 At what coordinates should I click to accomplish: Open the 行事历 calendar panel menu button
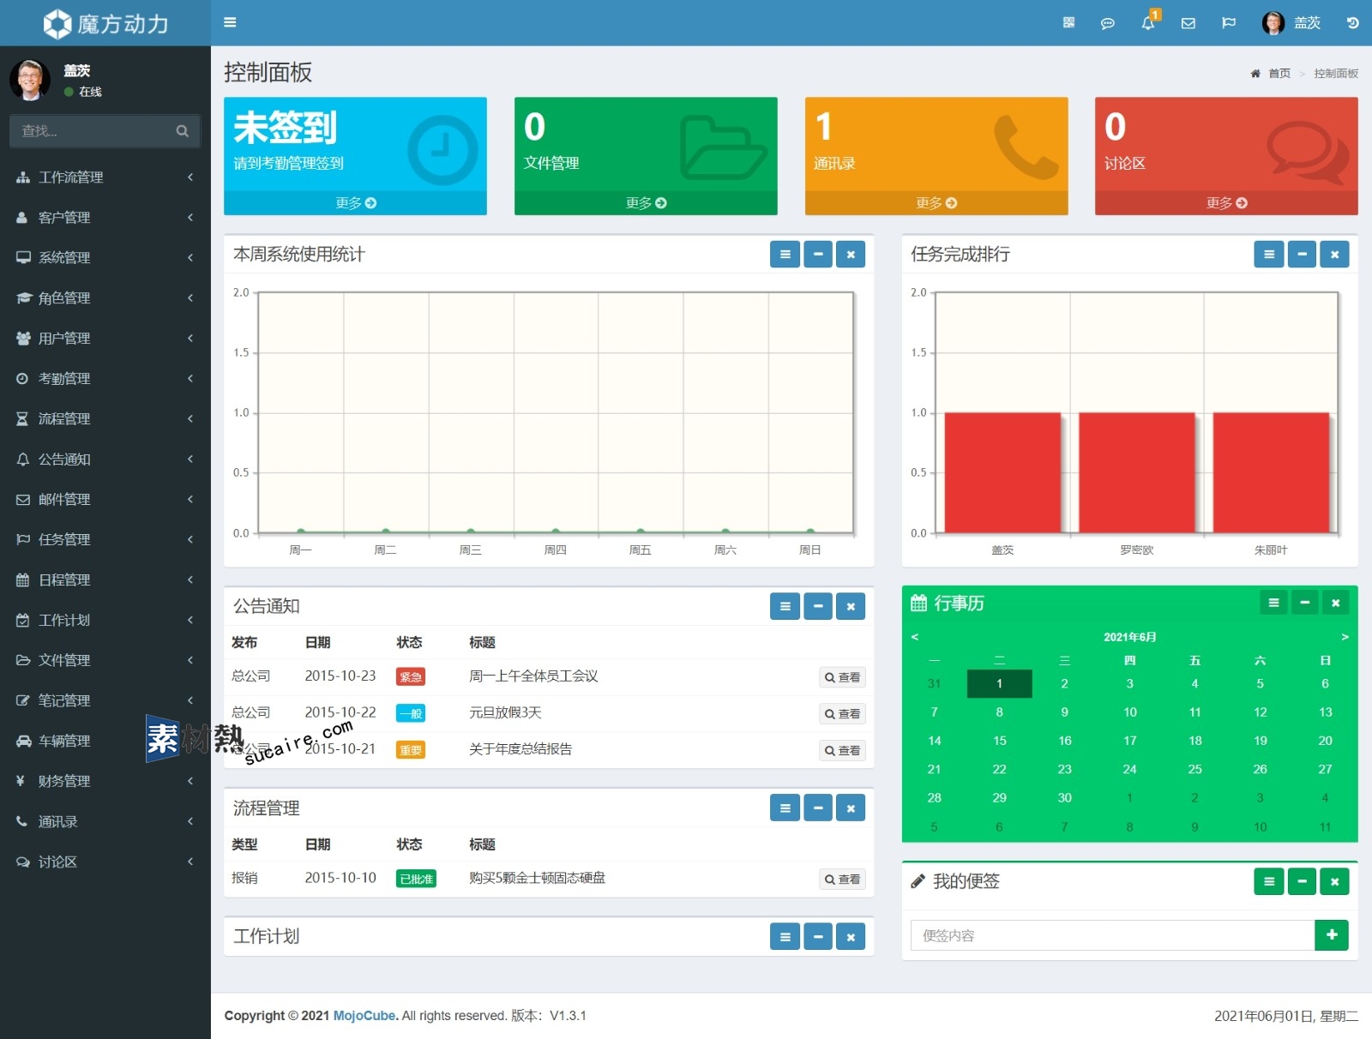(1273, 603)
